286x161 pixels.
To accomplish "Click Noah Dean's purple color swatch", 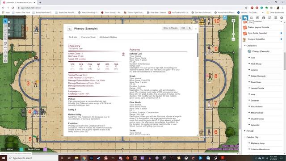I will [45, 149].
